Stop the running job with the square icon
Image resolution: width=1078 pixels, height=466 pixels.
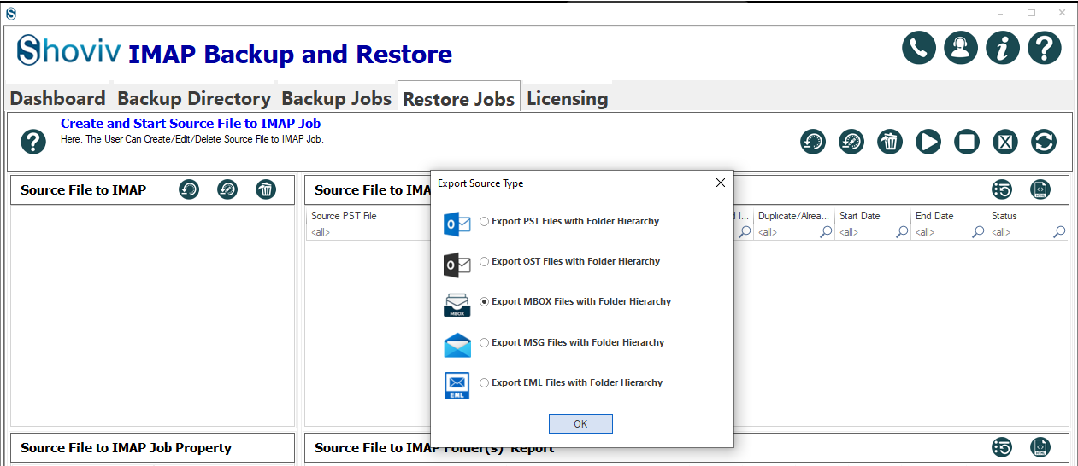pyautogui.click(x=967, y=142)
